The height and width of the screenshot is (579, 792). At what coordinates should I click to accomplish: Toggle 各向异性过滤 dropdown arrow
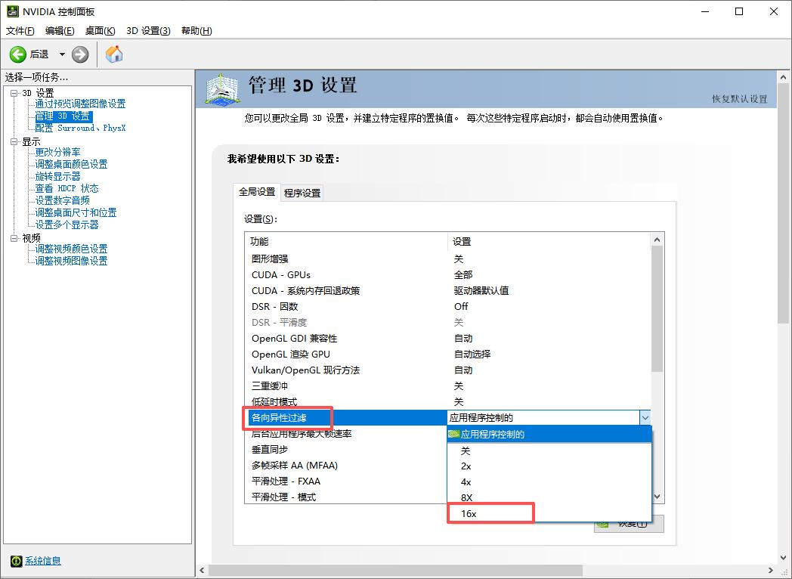point(645,418)
